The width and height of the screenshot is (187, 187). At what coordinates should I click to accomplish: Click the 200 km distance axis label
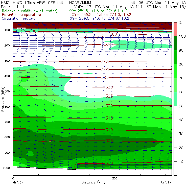click(115, 178)
